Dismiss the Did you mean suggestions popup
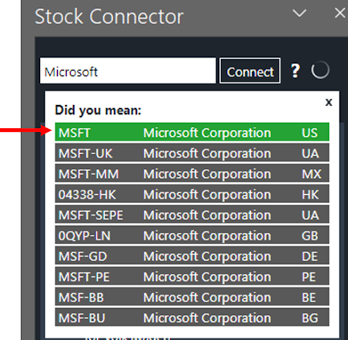Viewport: 348px width, 340px height. tap(328, 102)
